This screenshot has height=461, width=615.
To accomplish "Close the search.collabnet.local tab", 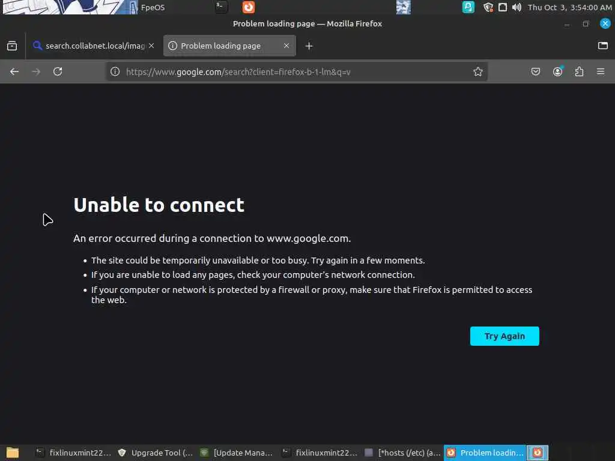I will (151, 46).
